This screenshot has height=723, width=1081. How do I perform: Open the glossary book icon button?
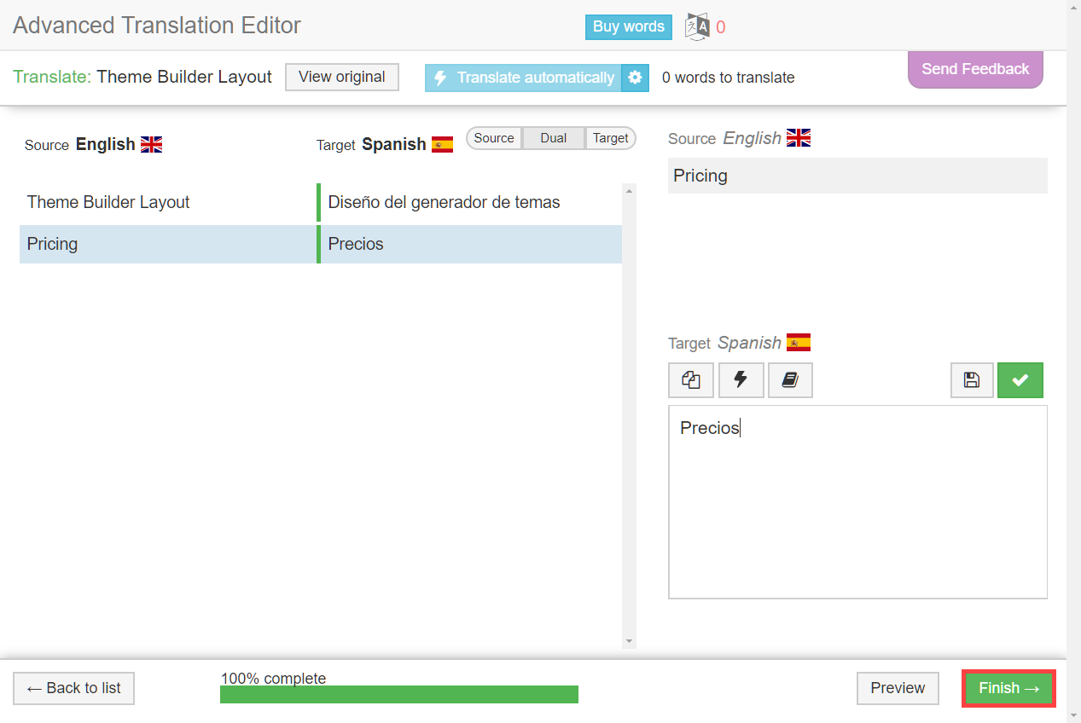tap(790, 380)
